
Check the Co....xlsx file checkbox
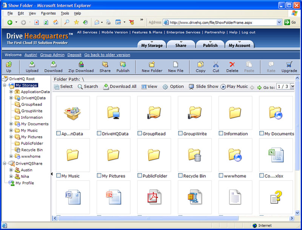click(x=262, y=175)
